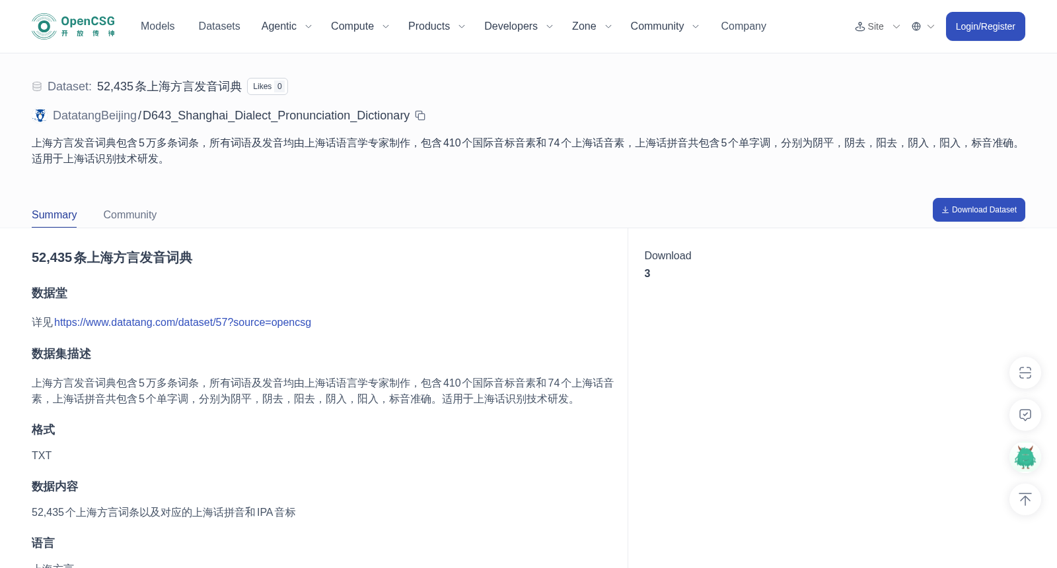Screen dimensions: 1057x568
Task: Click the Community label in top navigation
Action: (x=657, y=26)
